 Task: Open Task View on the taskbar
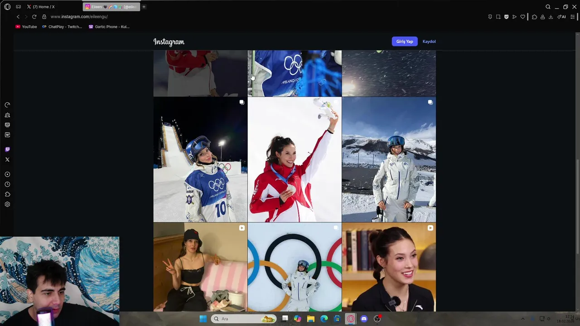[x=285, y=319]
